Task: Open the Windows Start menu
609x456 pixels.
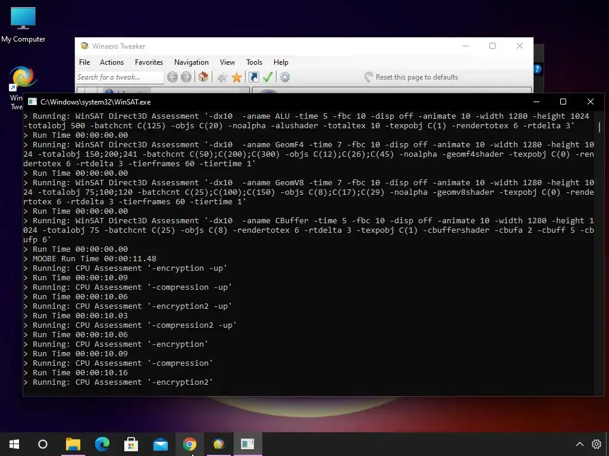Action: pyautogui.click(x=14, y=444)
